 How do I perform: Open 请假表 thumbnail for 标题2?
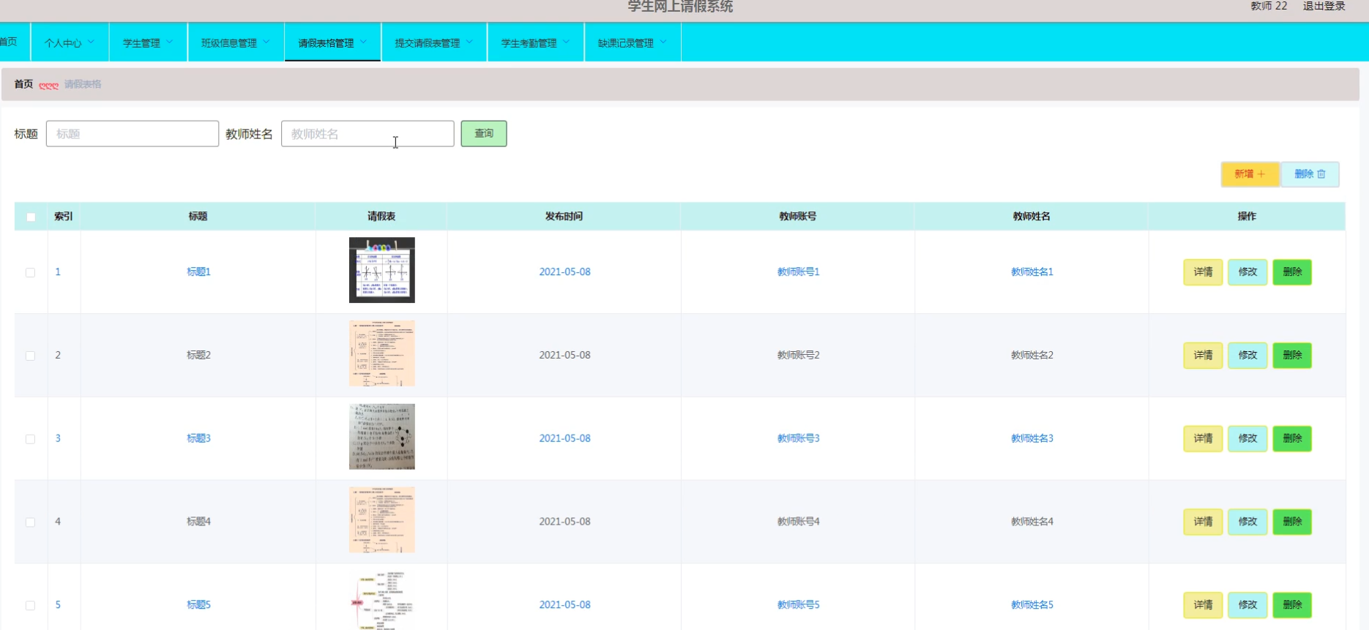pos(382,353)
